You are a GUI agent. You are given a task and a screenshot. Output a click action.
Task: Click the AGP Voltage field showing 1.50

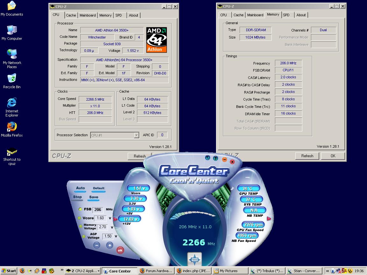108,236
